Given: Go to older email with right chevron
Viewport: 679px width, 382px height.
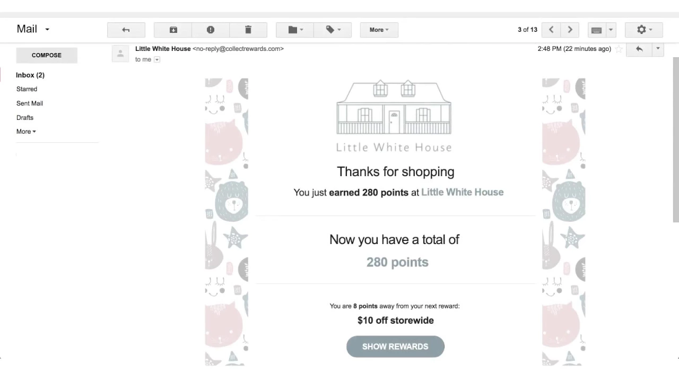Looking at the screenshot, I should 570,30.
